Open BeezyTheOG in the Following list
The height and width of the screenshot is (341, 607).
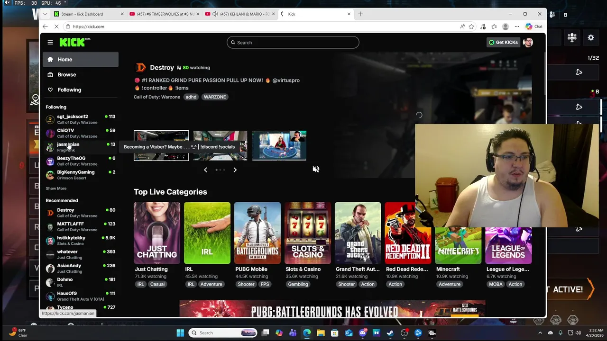(81, 161)
